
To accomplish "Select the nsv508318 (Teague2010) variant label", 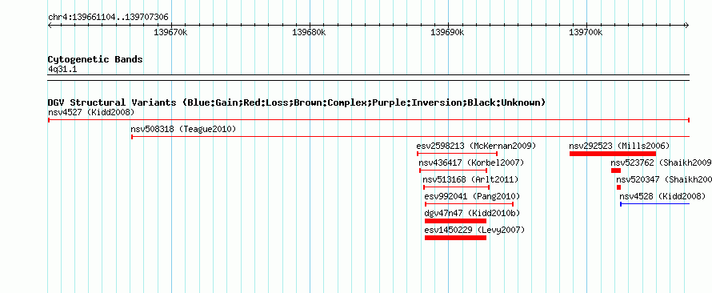I will [x=183, y=129].
